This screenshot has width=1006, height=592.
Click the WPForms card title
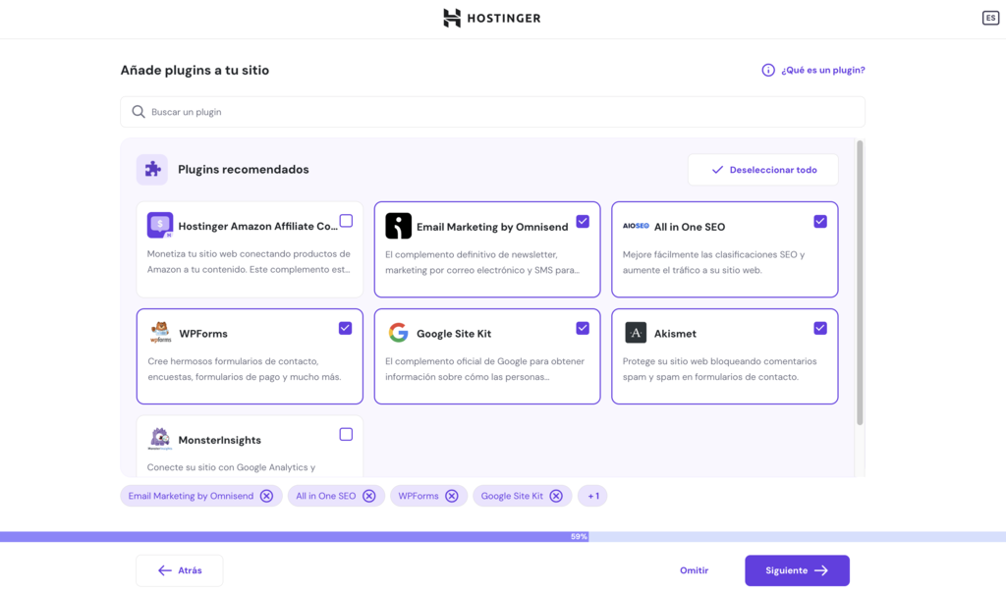click(203, 334)
